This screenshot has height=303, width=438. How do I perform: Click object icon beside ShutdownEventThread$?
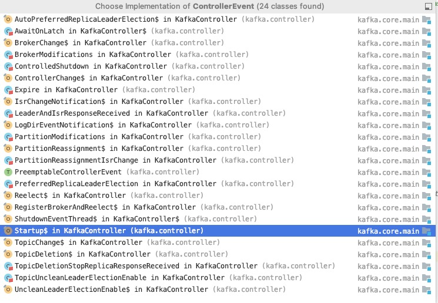[x=8, y=219]
